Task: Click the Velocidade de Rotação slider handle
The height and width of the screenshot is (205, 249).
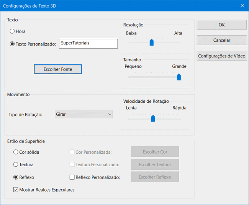Action: 153,118
